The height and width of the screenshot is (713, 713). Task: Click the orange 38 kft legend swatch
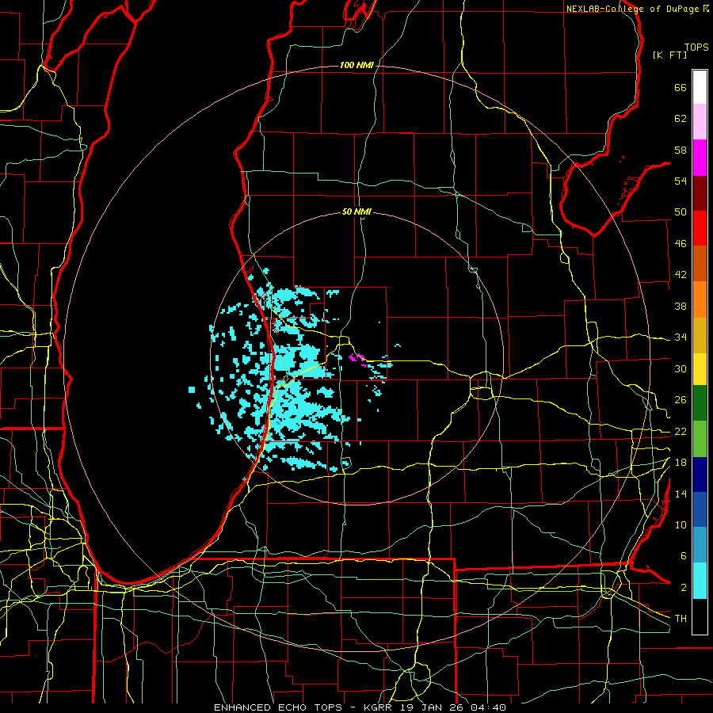[x=700, y=299]
